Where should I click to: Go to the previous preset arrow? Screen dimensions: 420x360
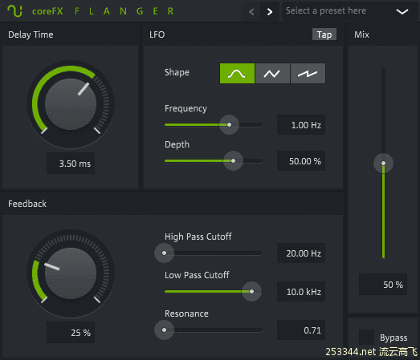tap(251, 11)
